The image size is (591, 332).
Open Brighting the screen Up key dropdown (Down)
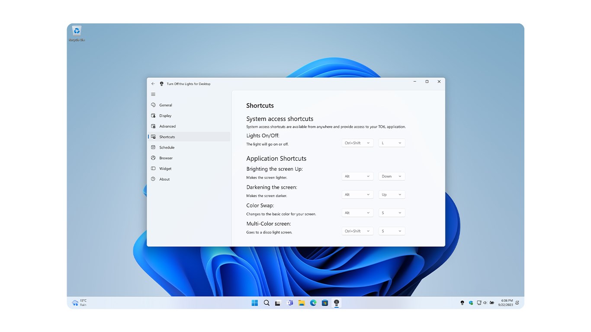pos(392,176)
